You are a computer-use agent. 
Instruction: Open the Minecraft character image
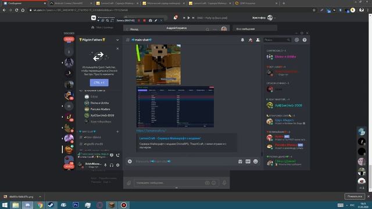coord(159,64)
